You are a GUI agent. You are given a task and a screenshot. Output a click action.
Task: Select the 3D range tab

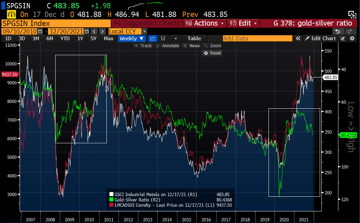pyautogui.click(x=22, y=39)
